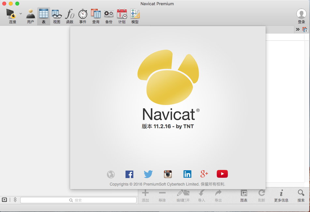Expand the toolbar overflow double-chevron
Screen dimensions: 310x212
[x=298, y=29]
